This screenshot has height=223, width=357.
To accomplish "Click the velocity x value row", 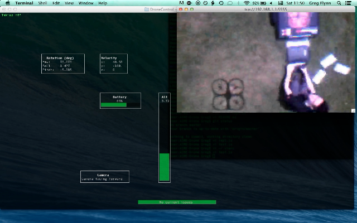I will (x=112, y=62).
